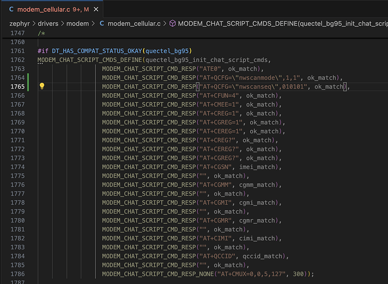Select modem_cellular.c in the breadcrumb path
The image size is (388, 284).
[x=134, y=23]
